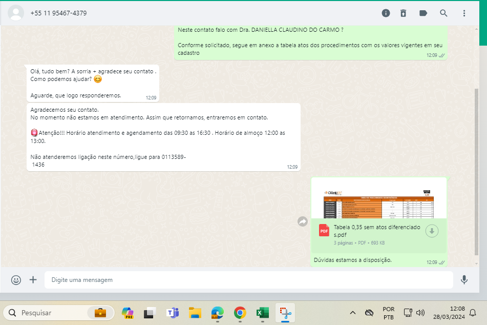This screenshot has width=487, height=325.
Task: Click the Agradecemos seu contato message
Action: coord(163,137)
